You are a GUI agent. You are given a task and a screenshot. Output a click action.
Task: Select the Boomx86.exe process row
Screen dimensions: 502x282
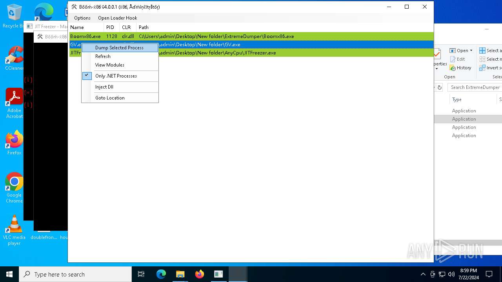click(x=251, y=36)
